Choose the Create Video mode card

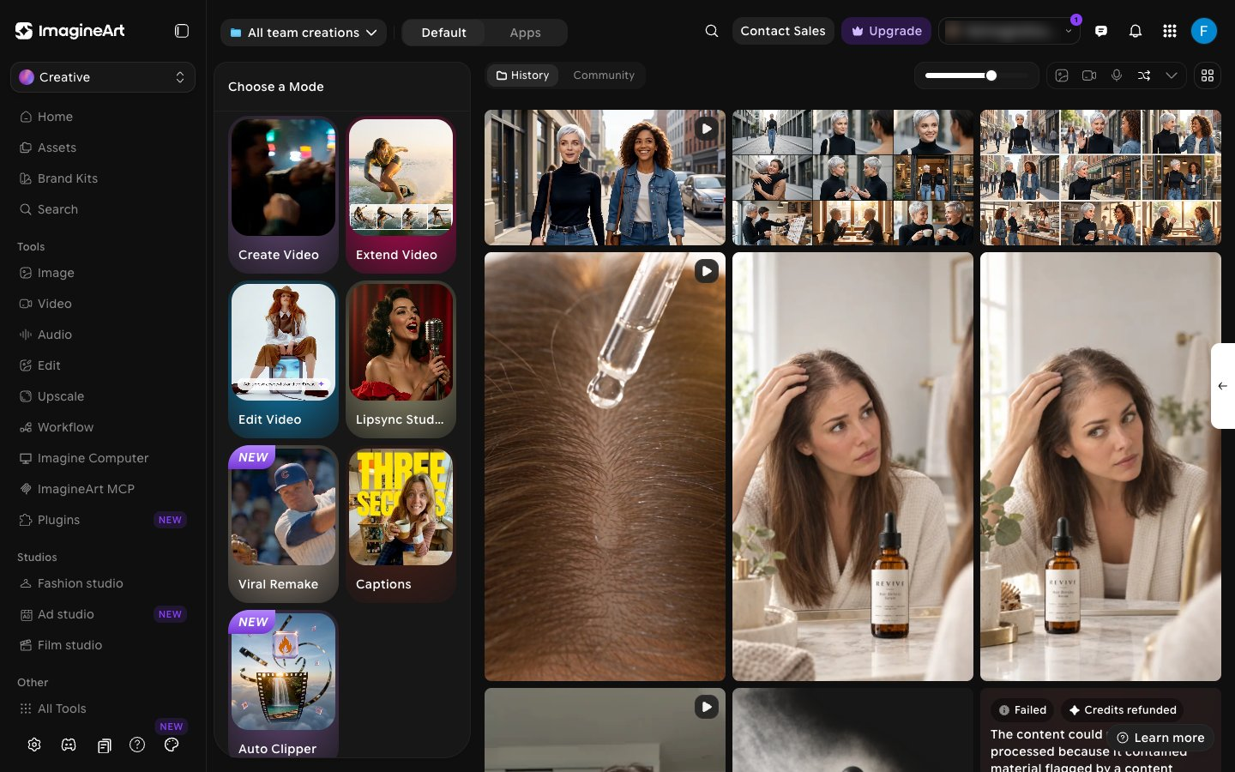coord(283,195)
